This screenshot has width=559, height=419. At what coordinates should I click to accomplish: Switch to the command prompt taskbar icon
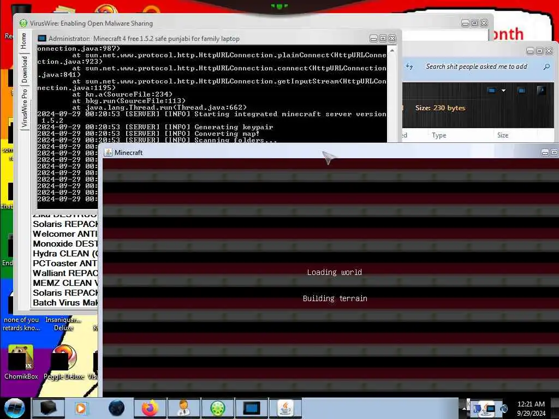click(251, 408)
